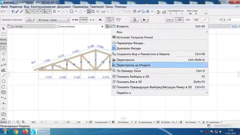Select the elevation dimension triangle icon
This screenshot has height=135, width=240.
(100, 20)
